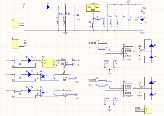Select the U5 BTS7960 chip
Screen dimensions: 164x116
(128, 90)
